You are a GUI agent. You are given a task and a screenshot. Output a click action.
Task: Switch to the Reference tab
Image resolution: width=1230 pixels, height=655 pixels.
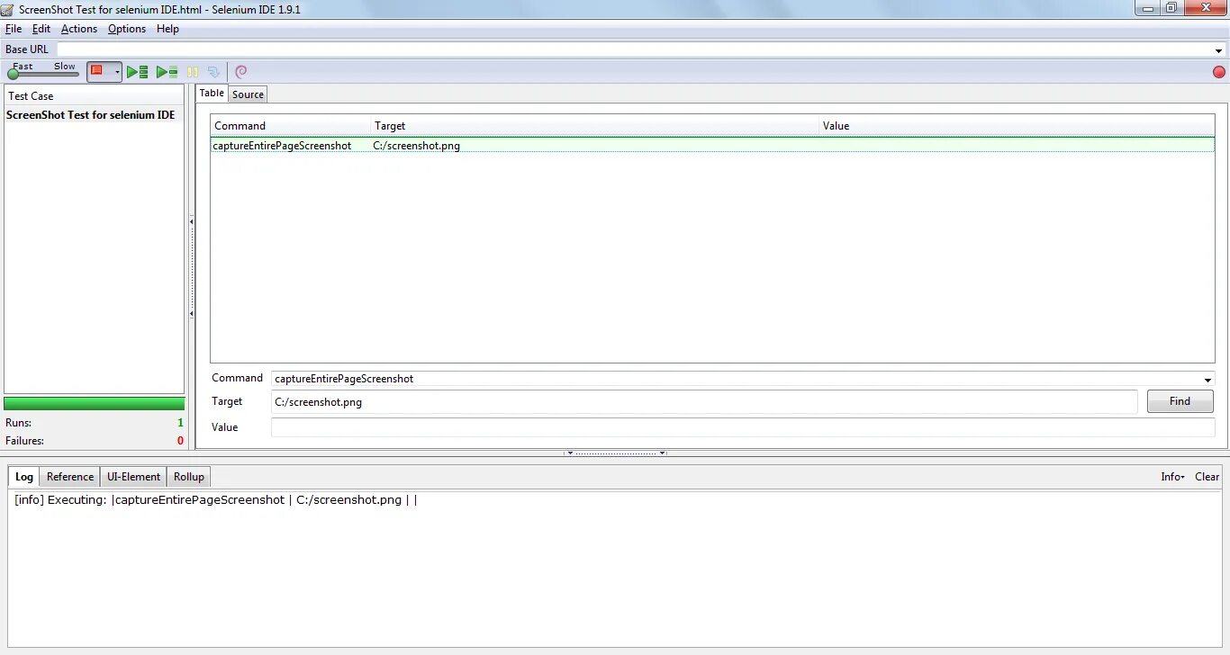click(70, 477)
